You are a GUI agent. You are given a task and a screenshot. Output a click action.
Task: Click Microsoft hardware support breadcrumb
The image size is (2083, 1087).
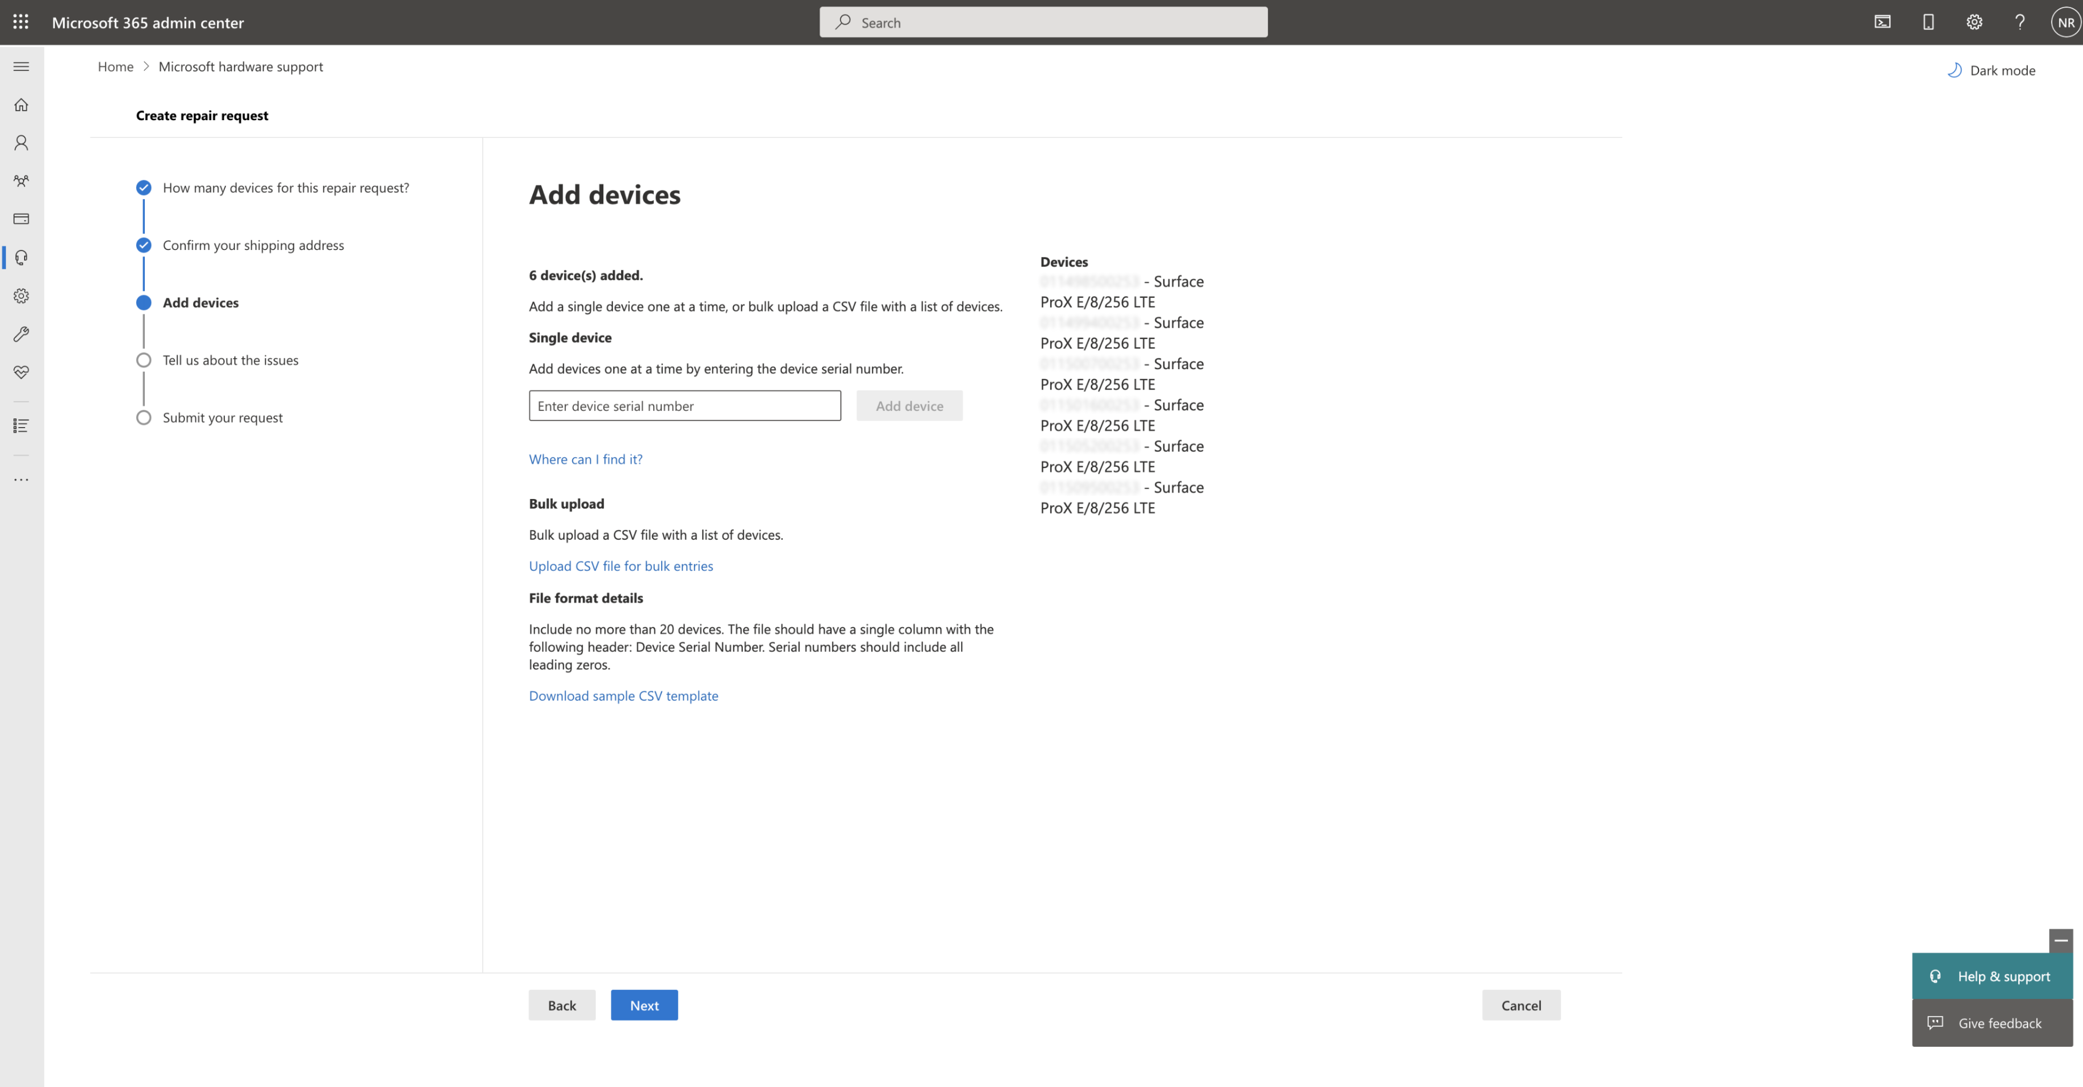[240, 67]
